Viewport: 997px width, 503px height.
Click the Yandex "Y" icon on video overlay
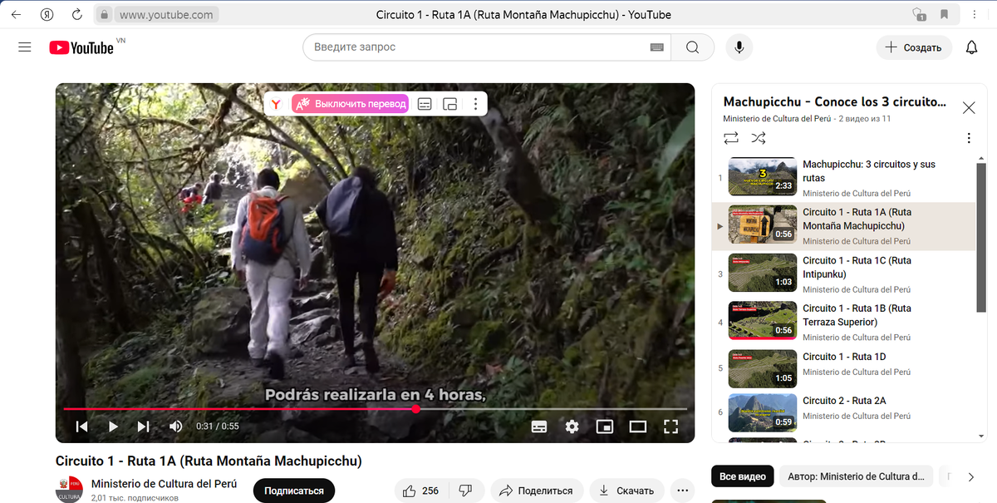pos(277,104)
